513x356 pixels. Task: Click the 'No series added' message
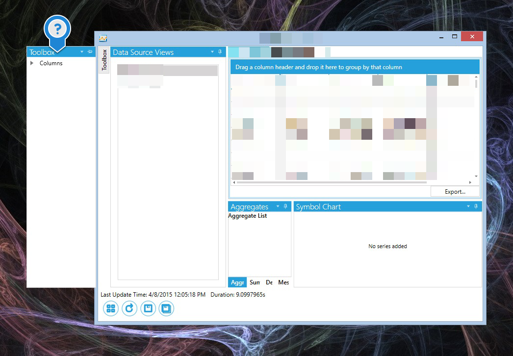(x=388, y=246)
